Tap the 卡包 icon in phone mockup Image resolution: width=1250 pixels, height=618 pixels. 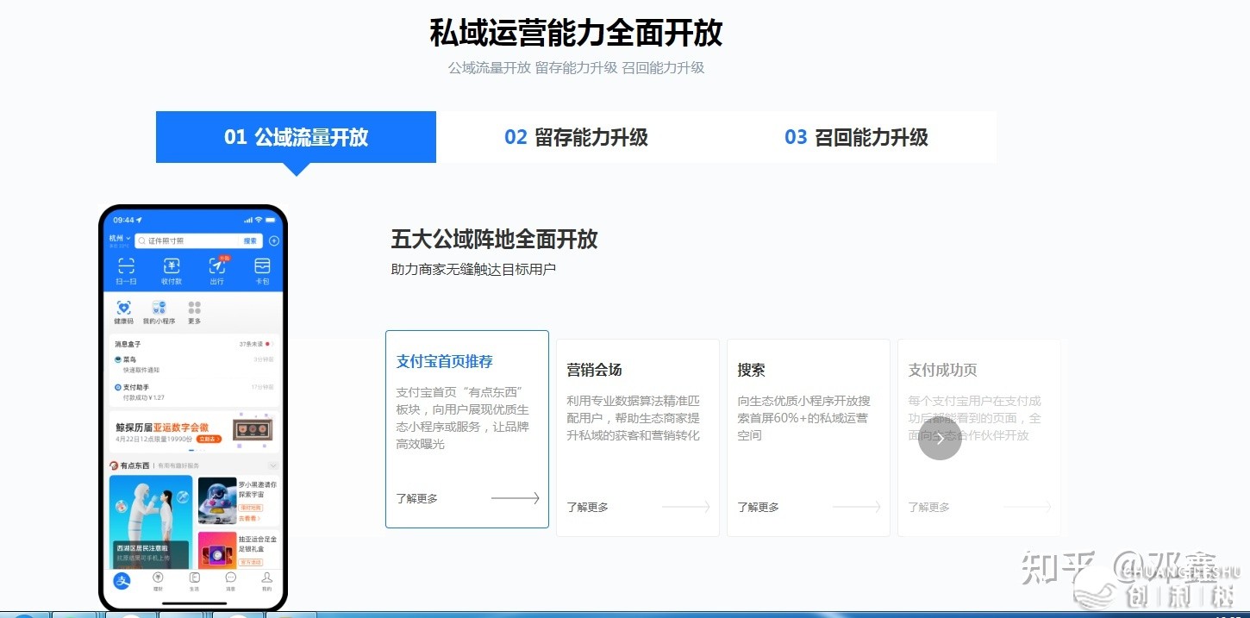tap(262, 265)
